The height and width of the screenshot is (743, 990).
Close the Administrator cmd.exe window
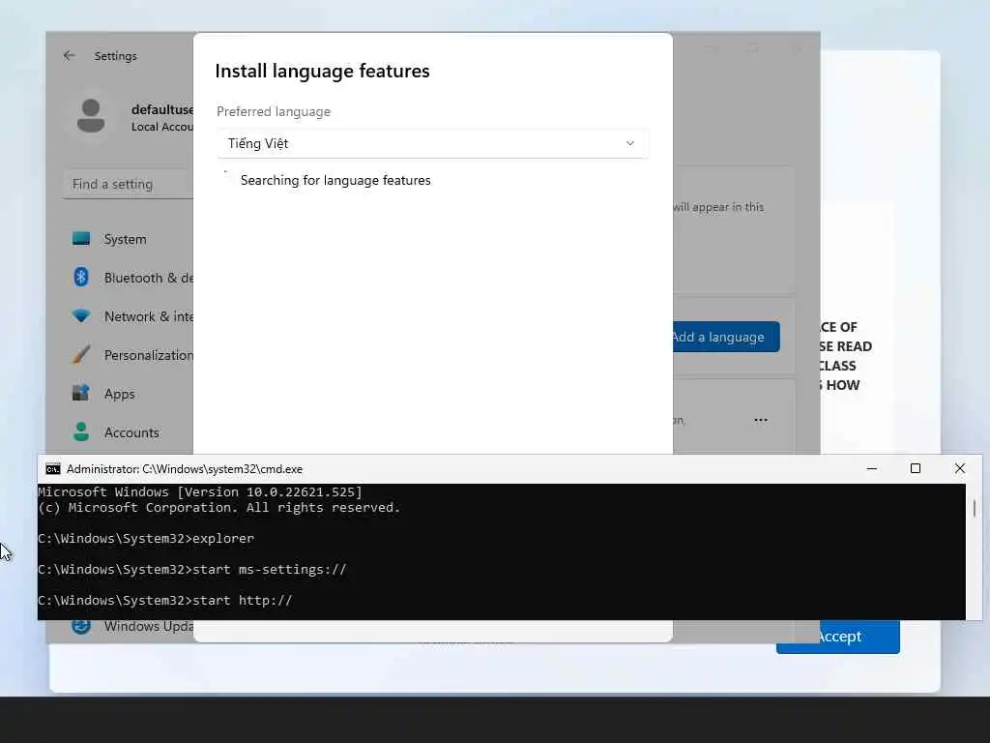pos(960,469)
